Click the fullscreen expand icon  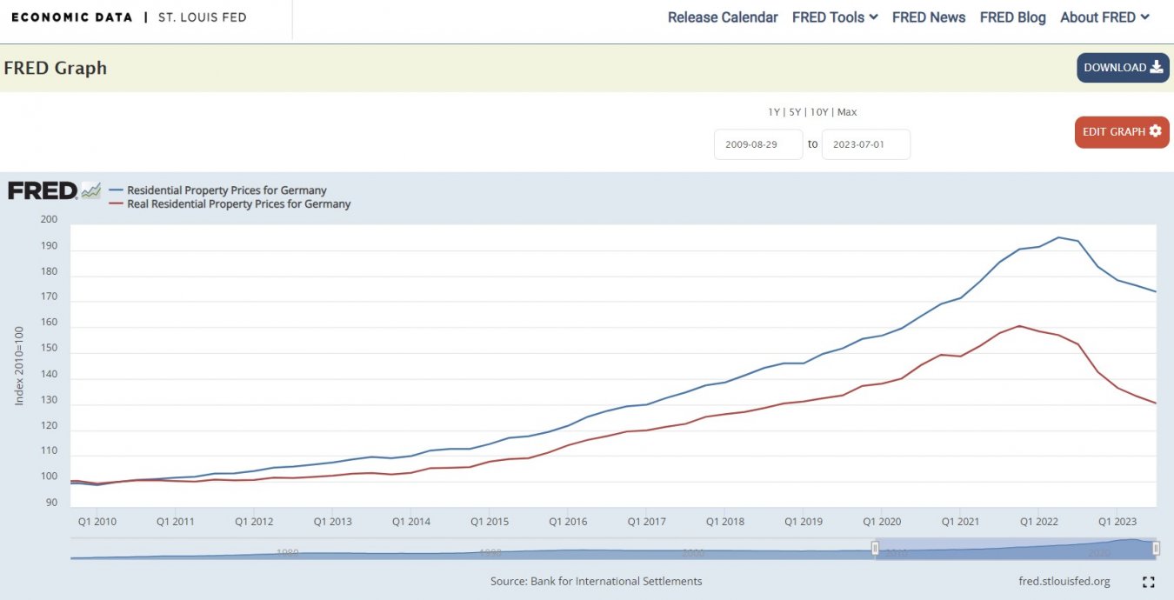(1148, 582)
